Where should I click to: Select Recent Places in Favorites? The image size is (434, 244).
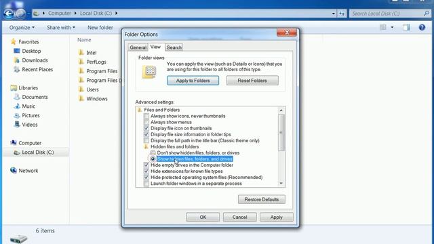(37, 69)
